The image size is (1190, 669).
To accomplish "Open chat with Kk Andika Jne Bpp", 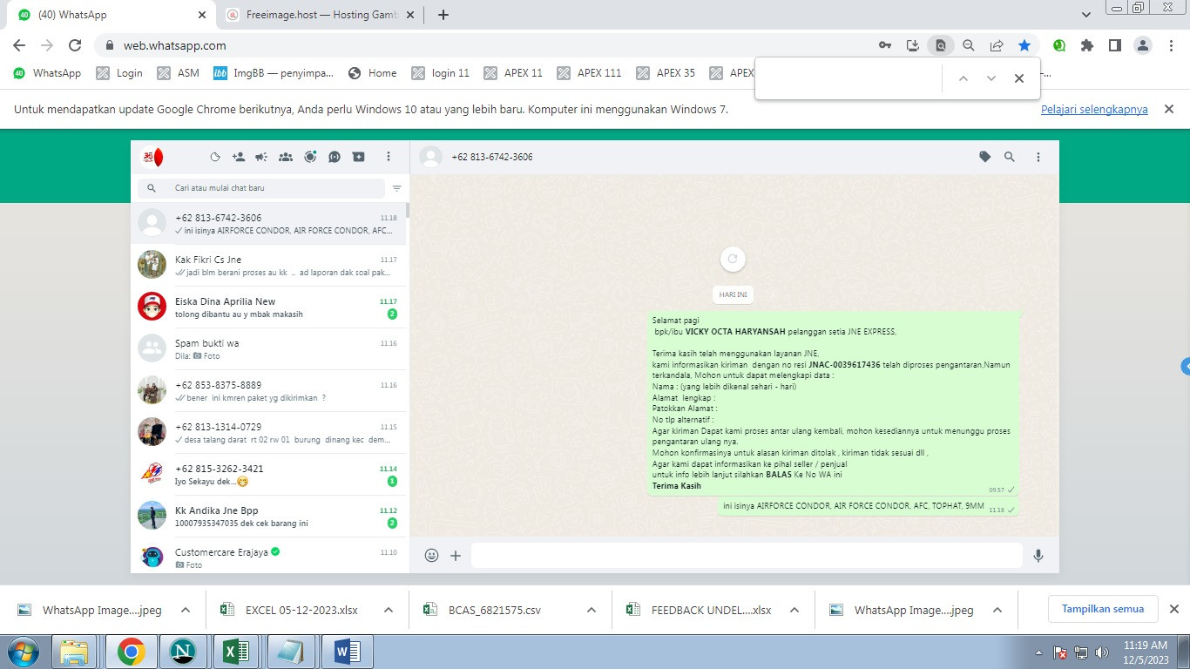I will click(x=269, y=517).
